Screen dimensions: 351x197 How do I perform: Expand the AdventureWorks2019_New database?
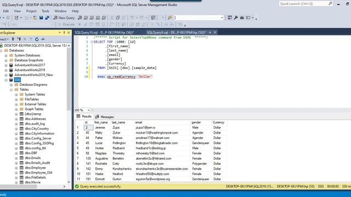tap(6, 75)
